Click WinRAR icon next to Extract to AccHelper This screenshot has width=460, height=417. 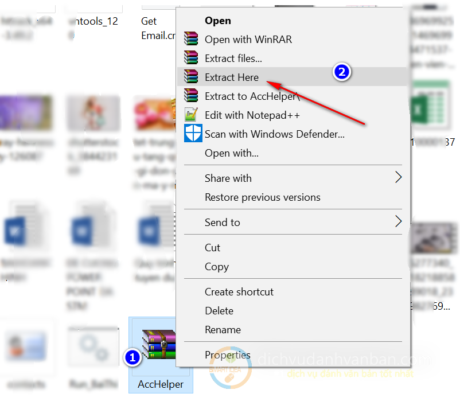191,96
